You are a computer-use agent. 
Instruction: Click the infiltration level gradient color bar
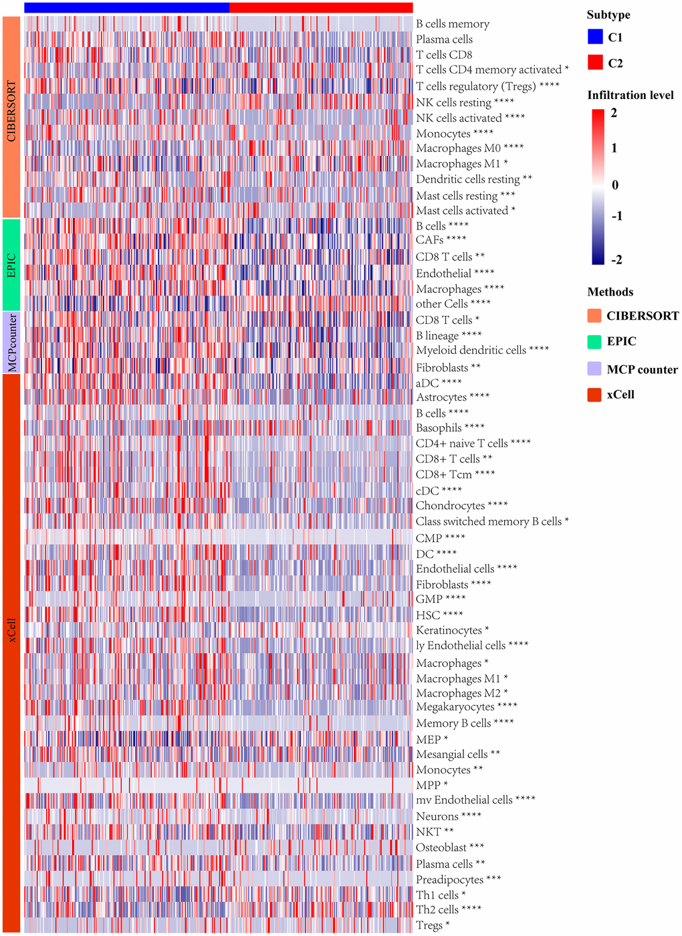598,186
